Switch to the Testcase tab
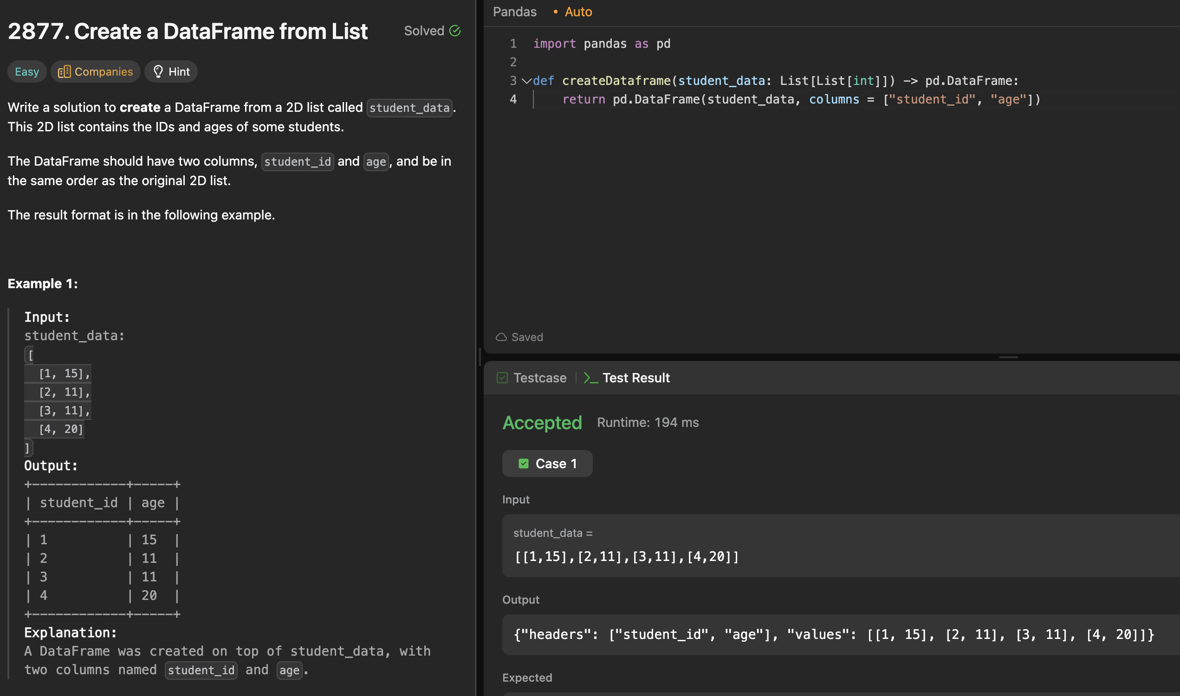 point(539,378)
